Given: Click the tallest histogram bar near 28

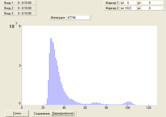Looking at the screenshot, I should point(51,71).
